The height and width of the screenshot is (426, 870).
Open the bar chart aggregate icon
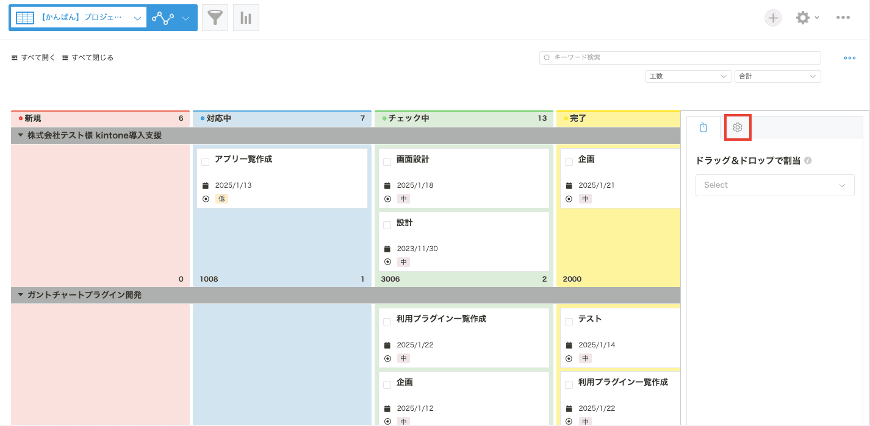coord(246,18)
